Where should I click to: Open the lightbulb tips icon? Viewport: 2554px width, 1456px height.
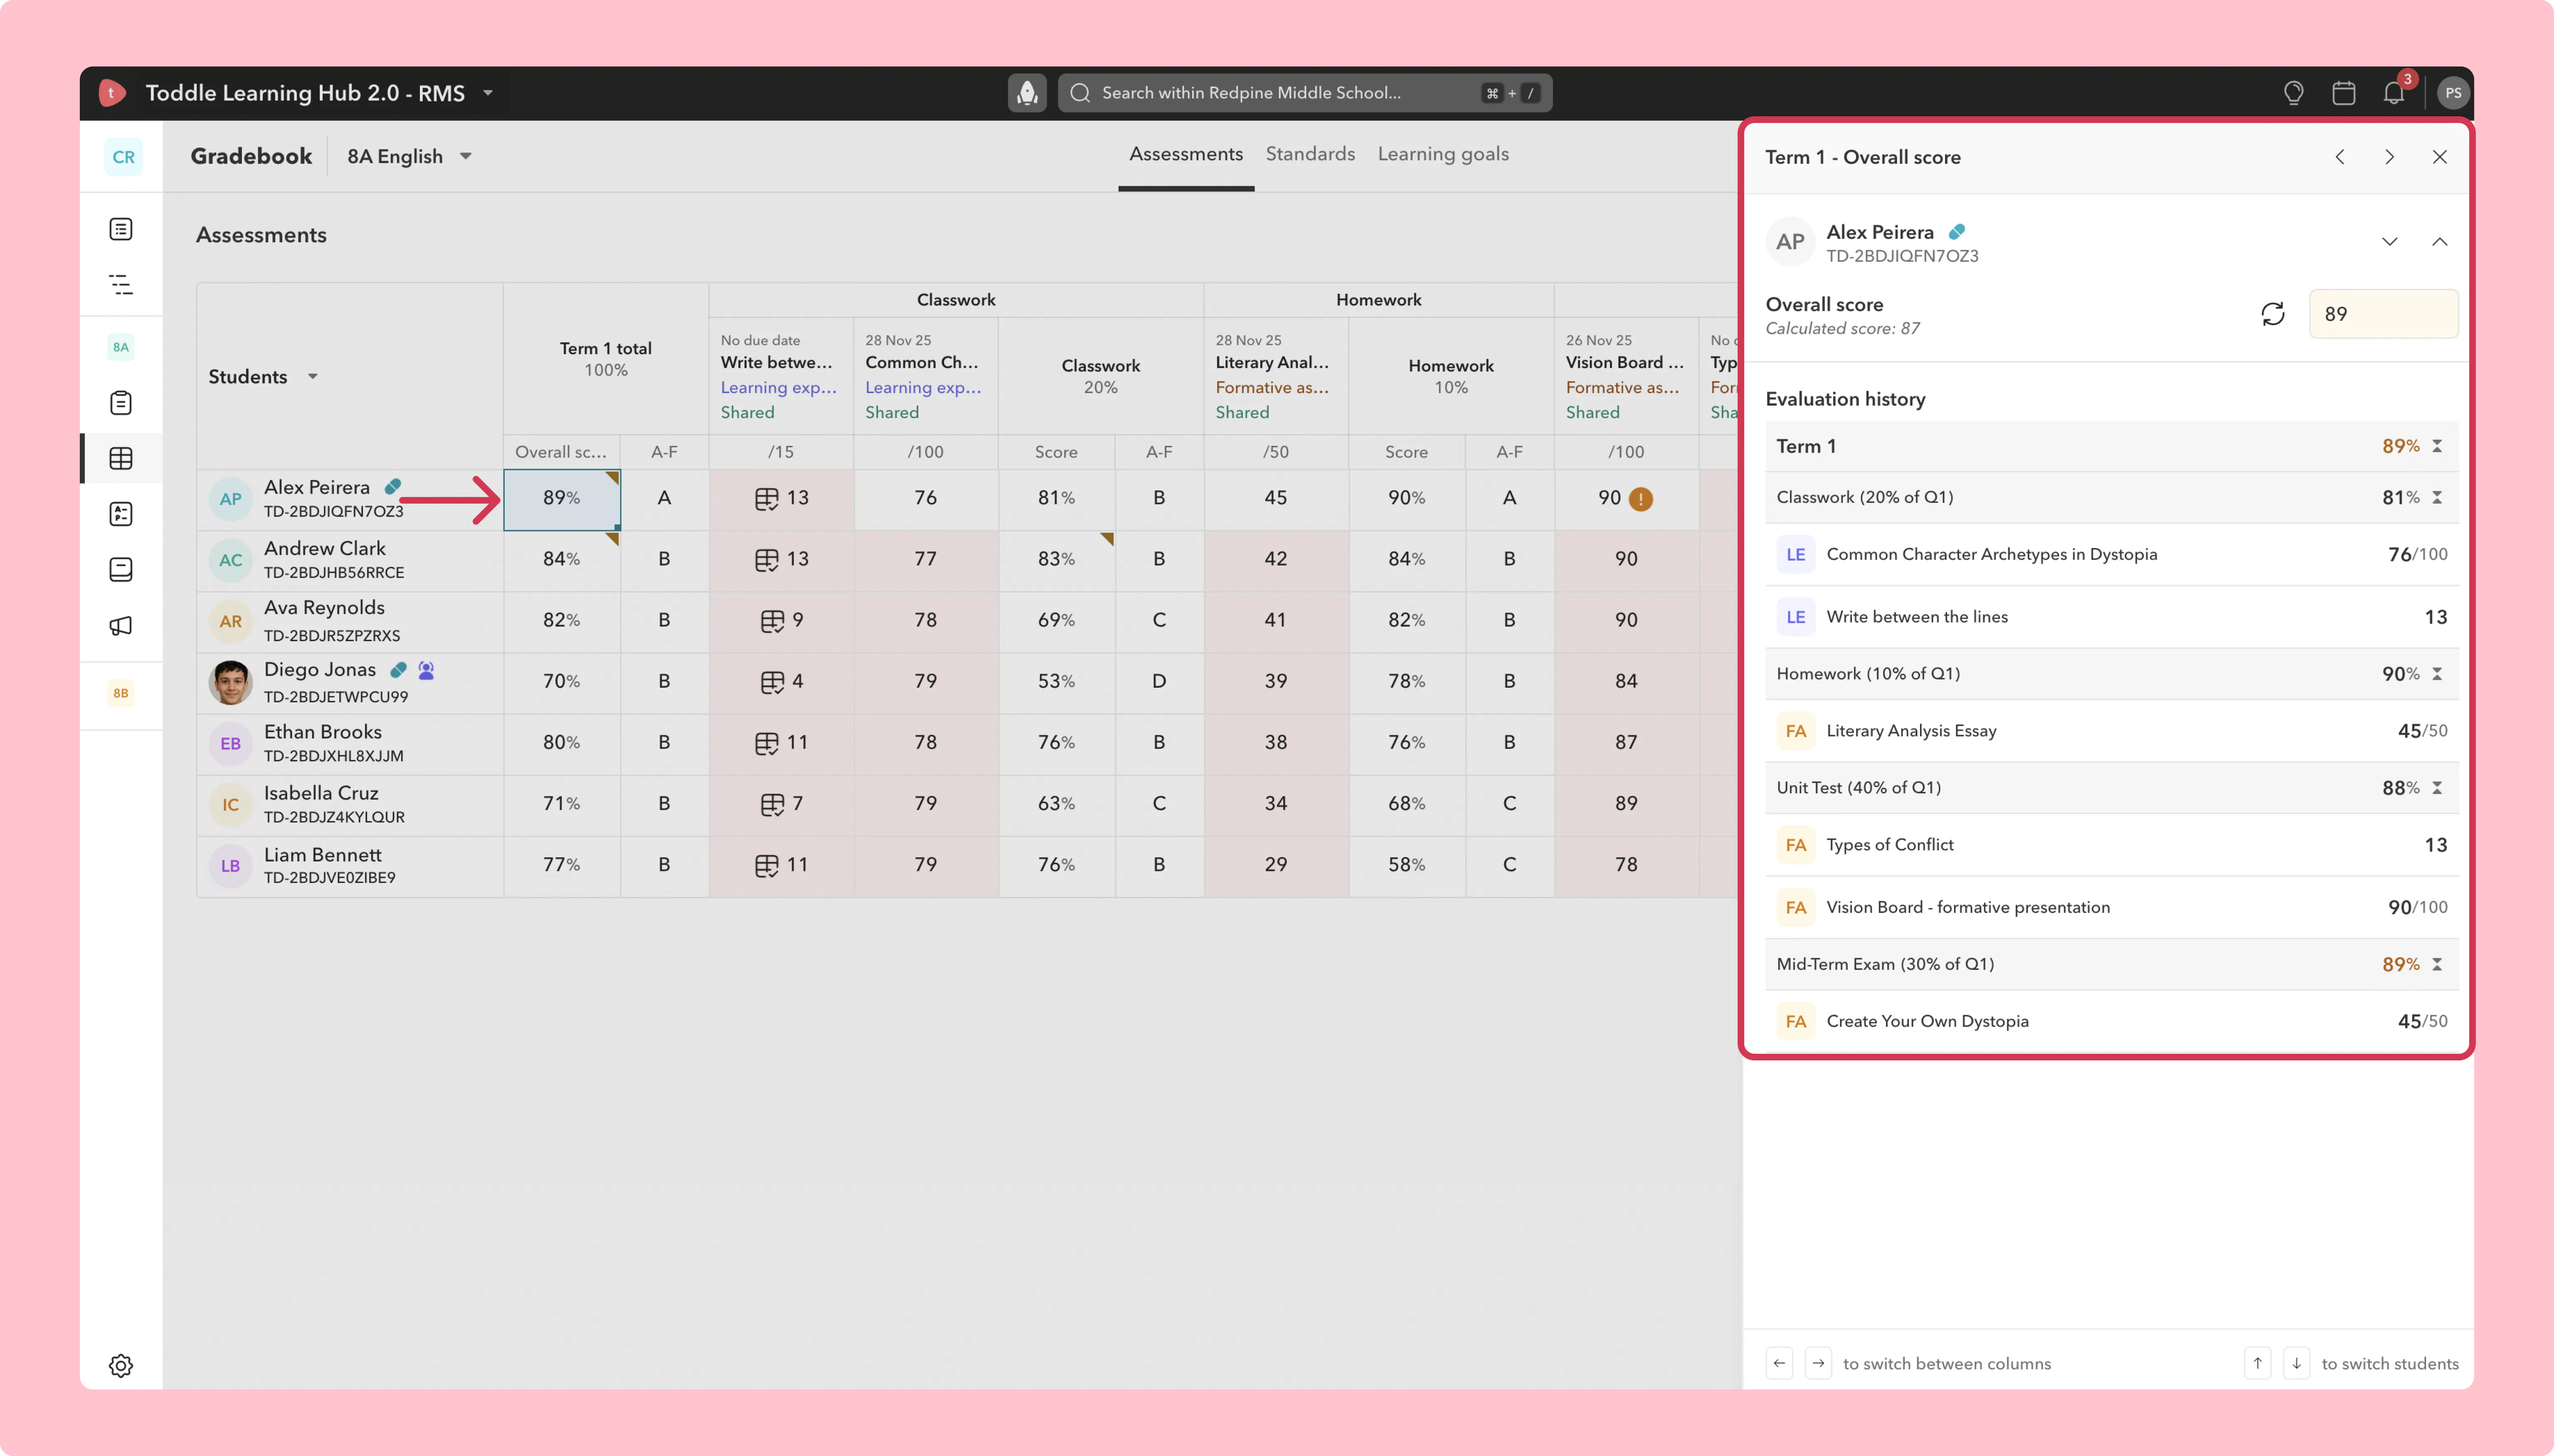(x=2293, y=93)
